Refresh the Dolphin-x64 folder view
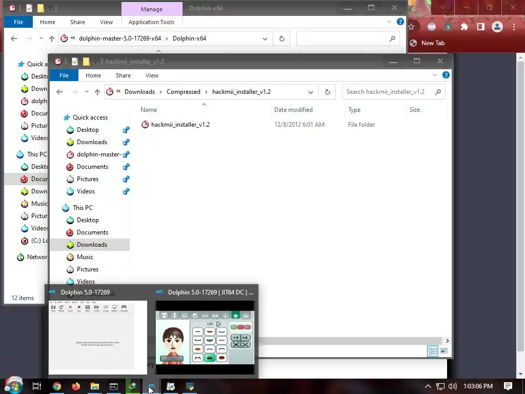 282,38
